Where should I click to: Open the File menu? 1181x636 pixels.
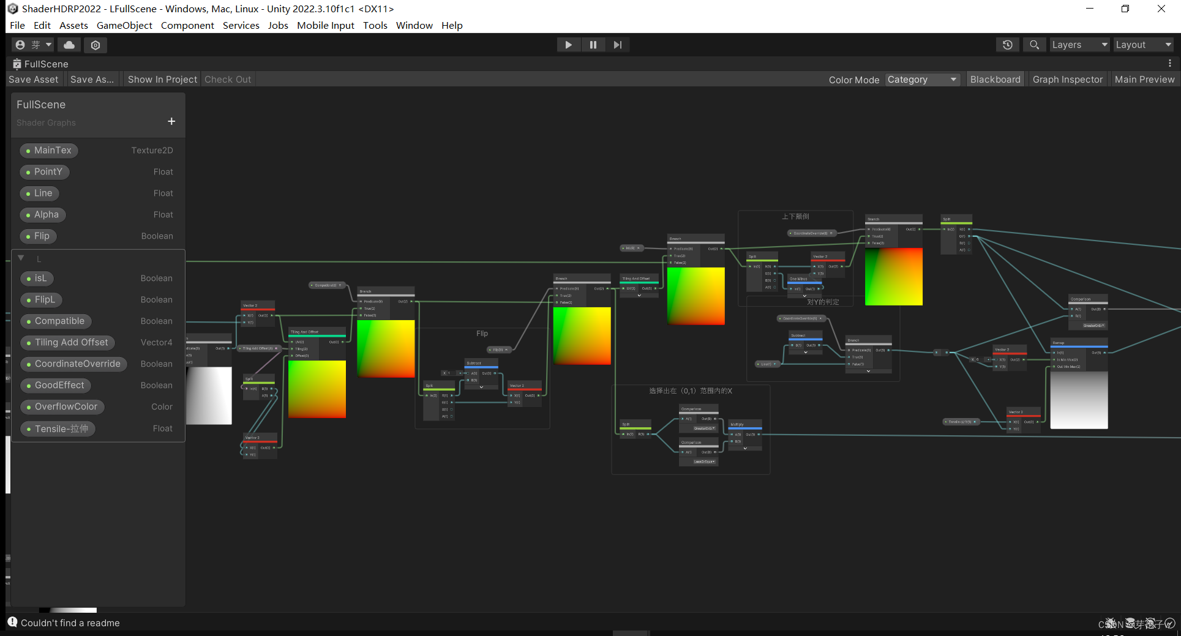pyautogui.click(x=17, y=25)
